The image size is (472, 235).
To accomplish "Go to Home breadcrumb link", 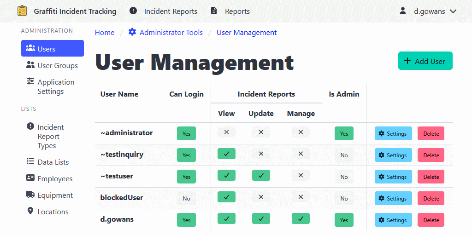I will click(x=105, y=33).
